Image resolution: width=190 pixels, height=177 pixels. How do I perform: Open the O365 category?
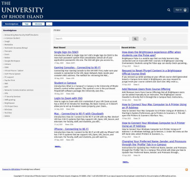(x=7, y=68)
